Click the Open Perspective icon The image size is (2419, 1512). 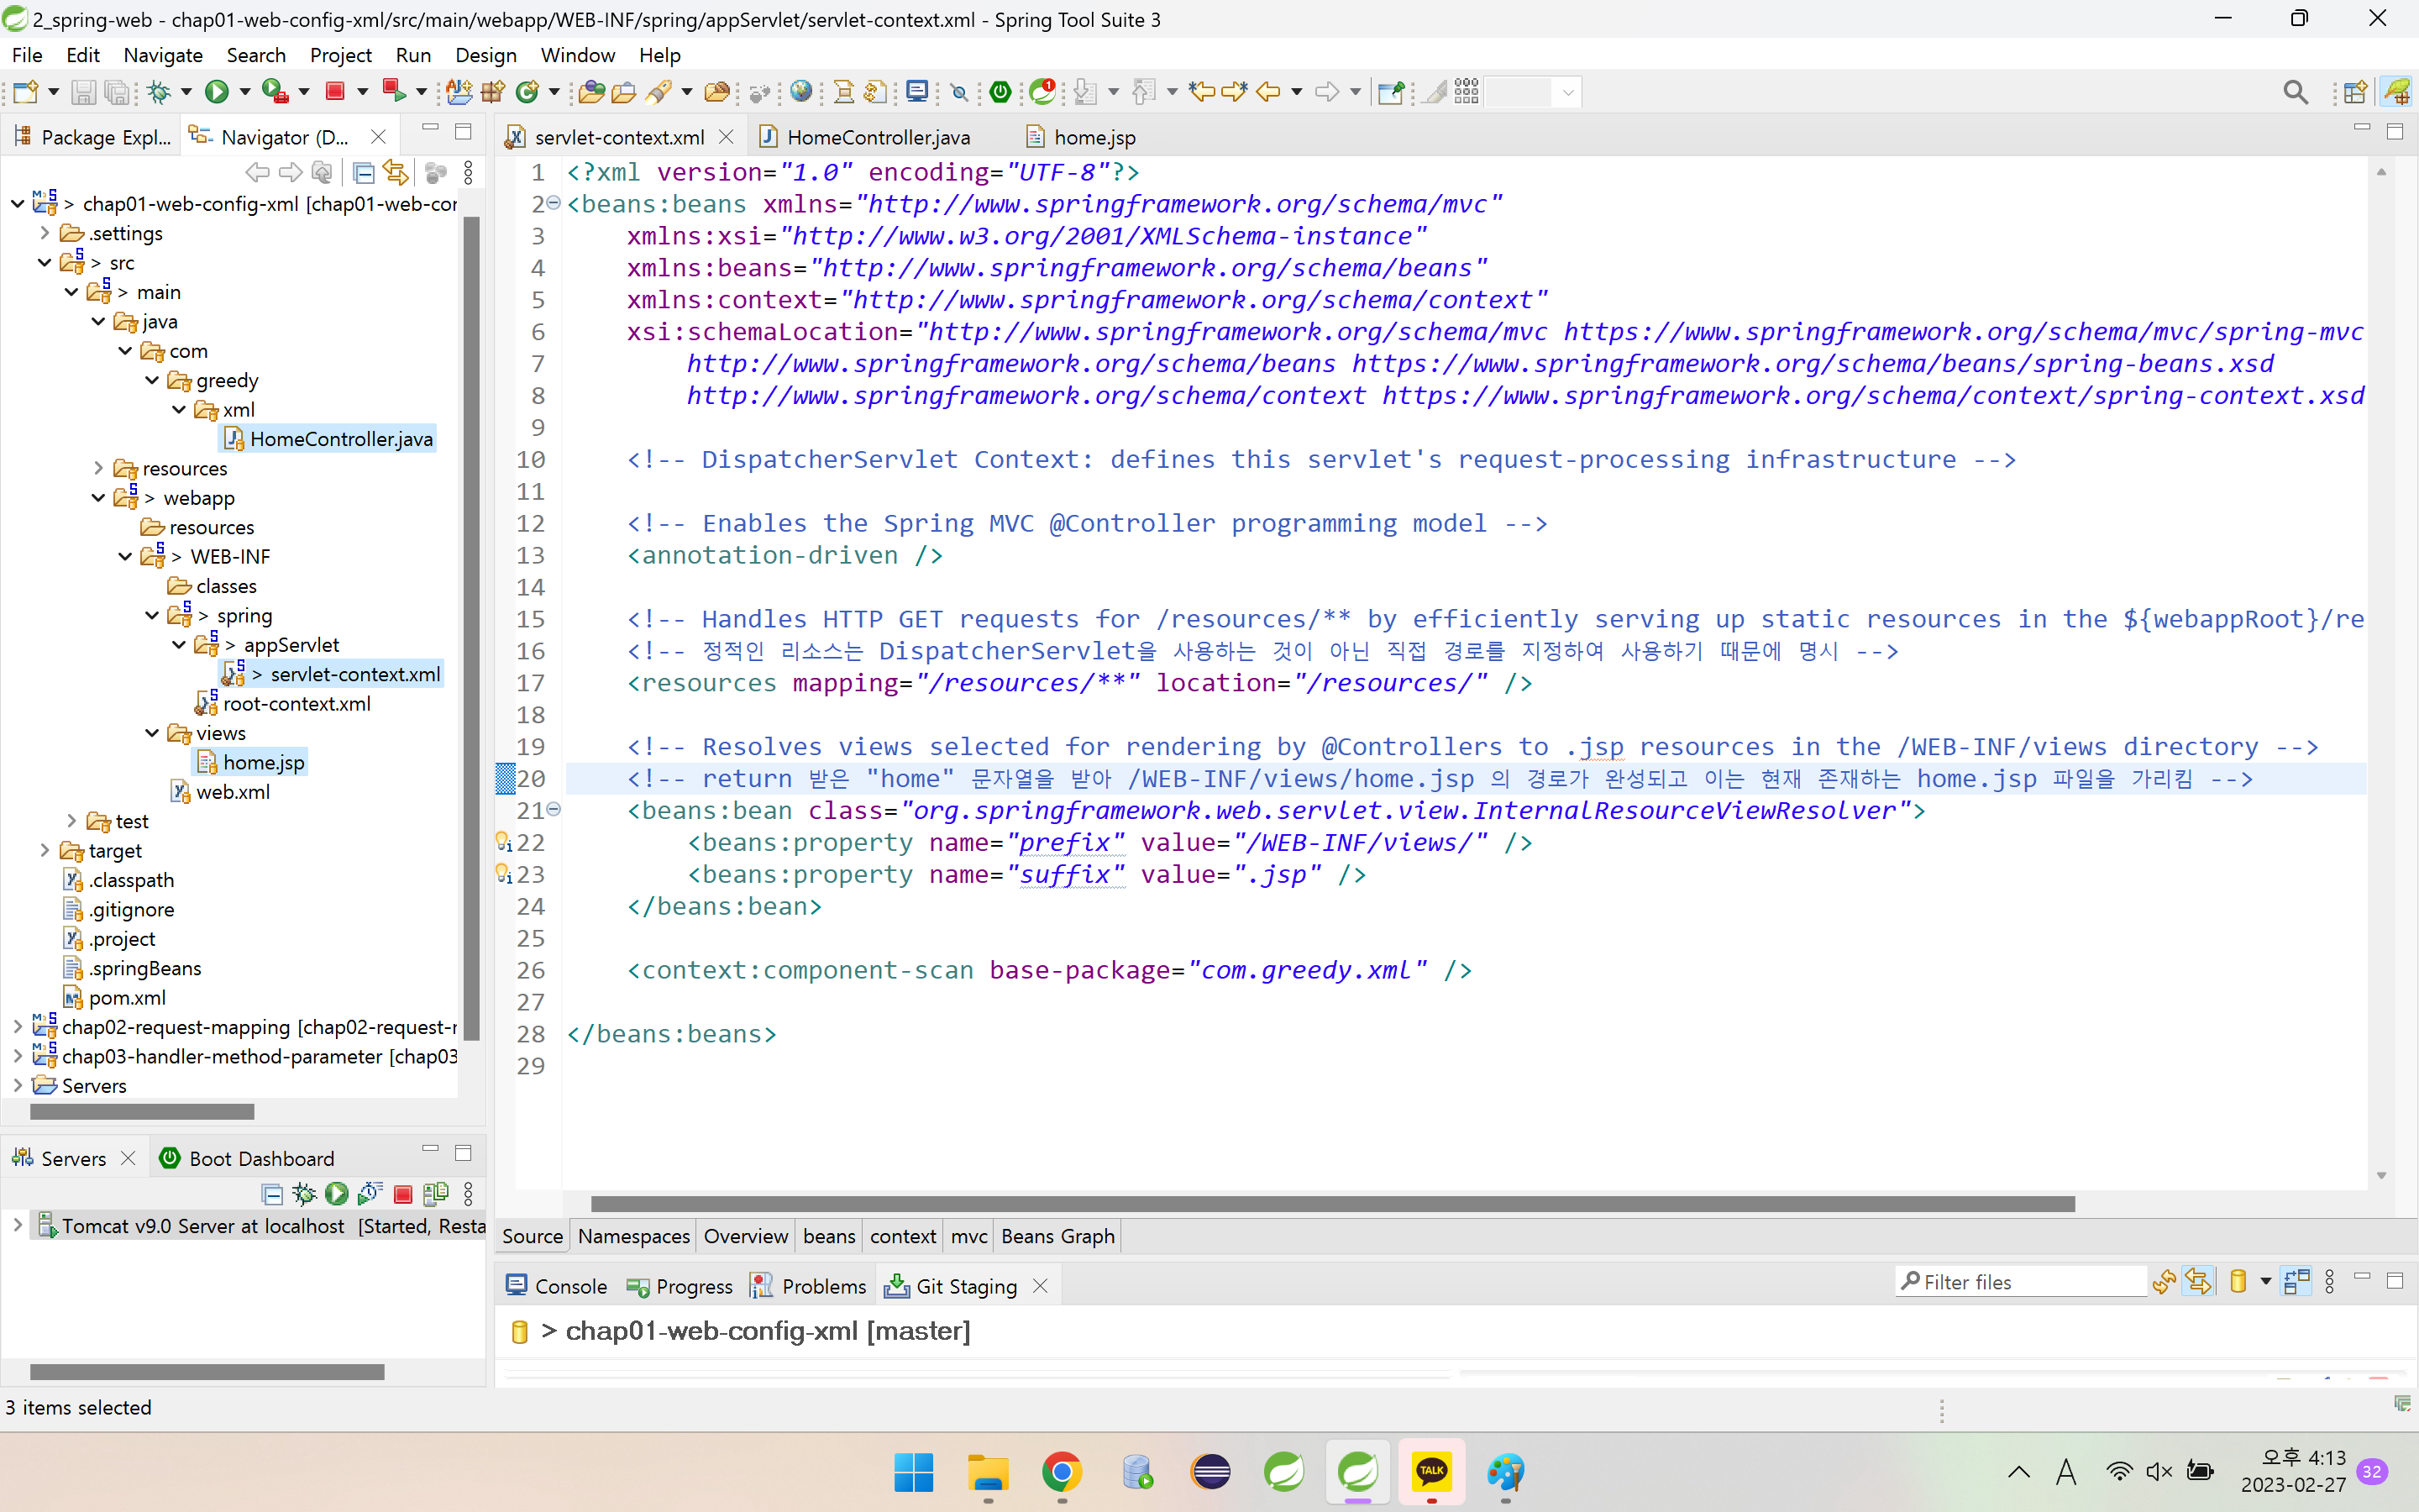click(2355, 92)
